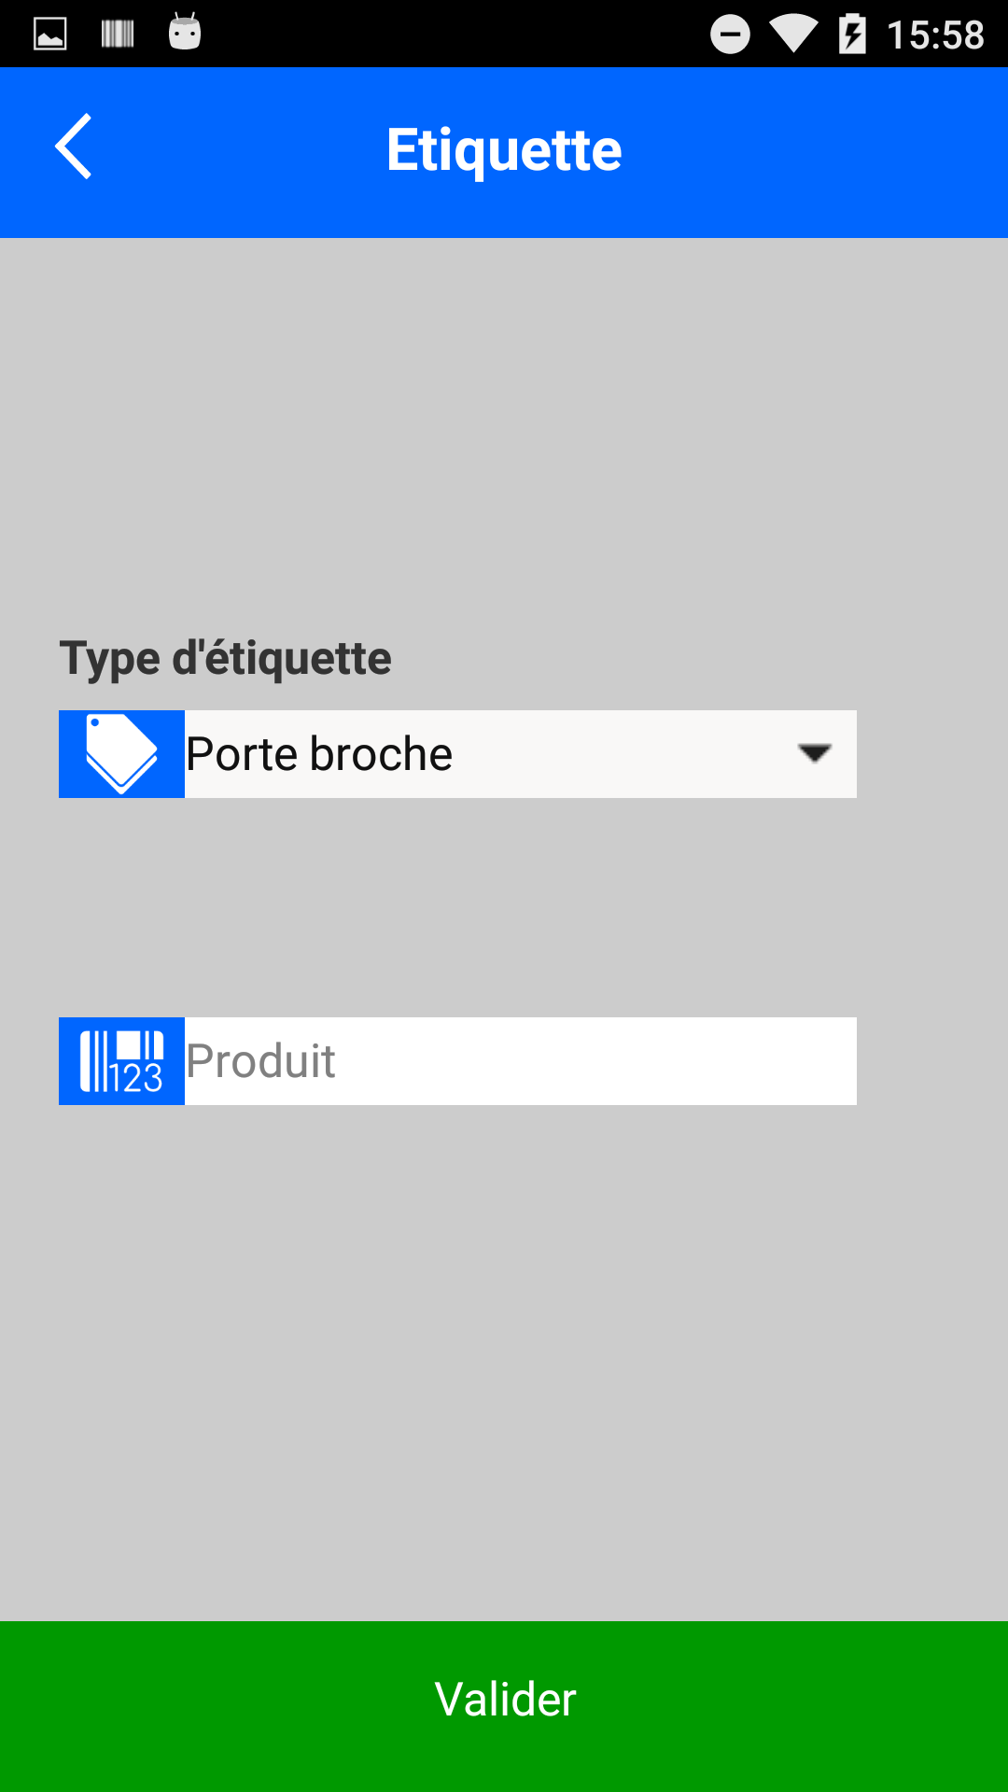The height and width of the screenshot is (1792, 1008).
Task: Open the Porte broche label type dropdown
Action: coord(485,754)
